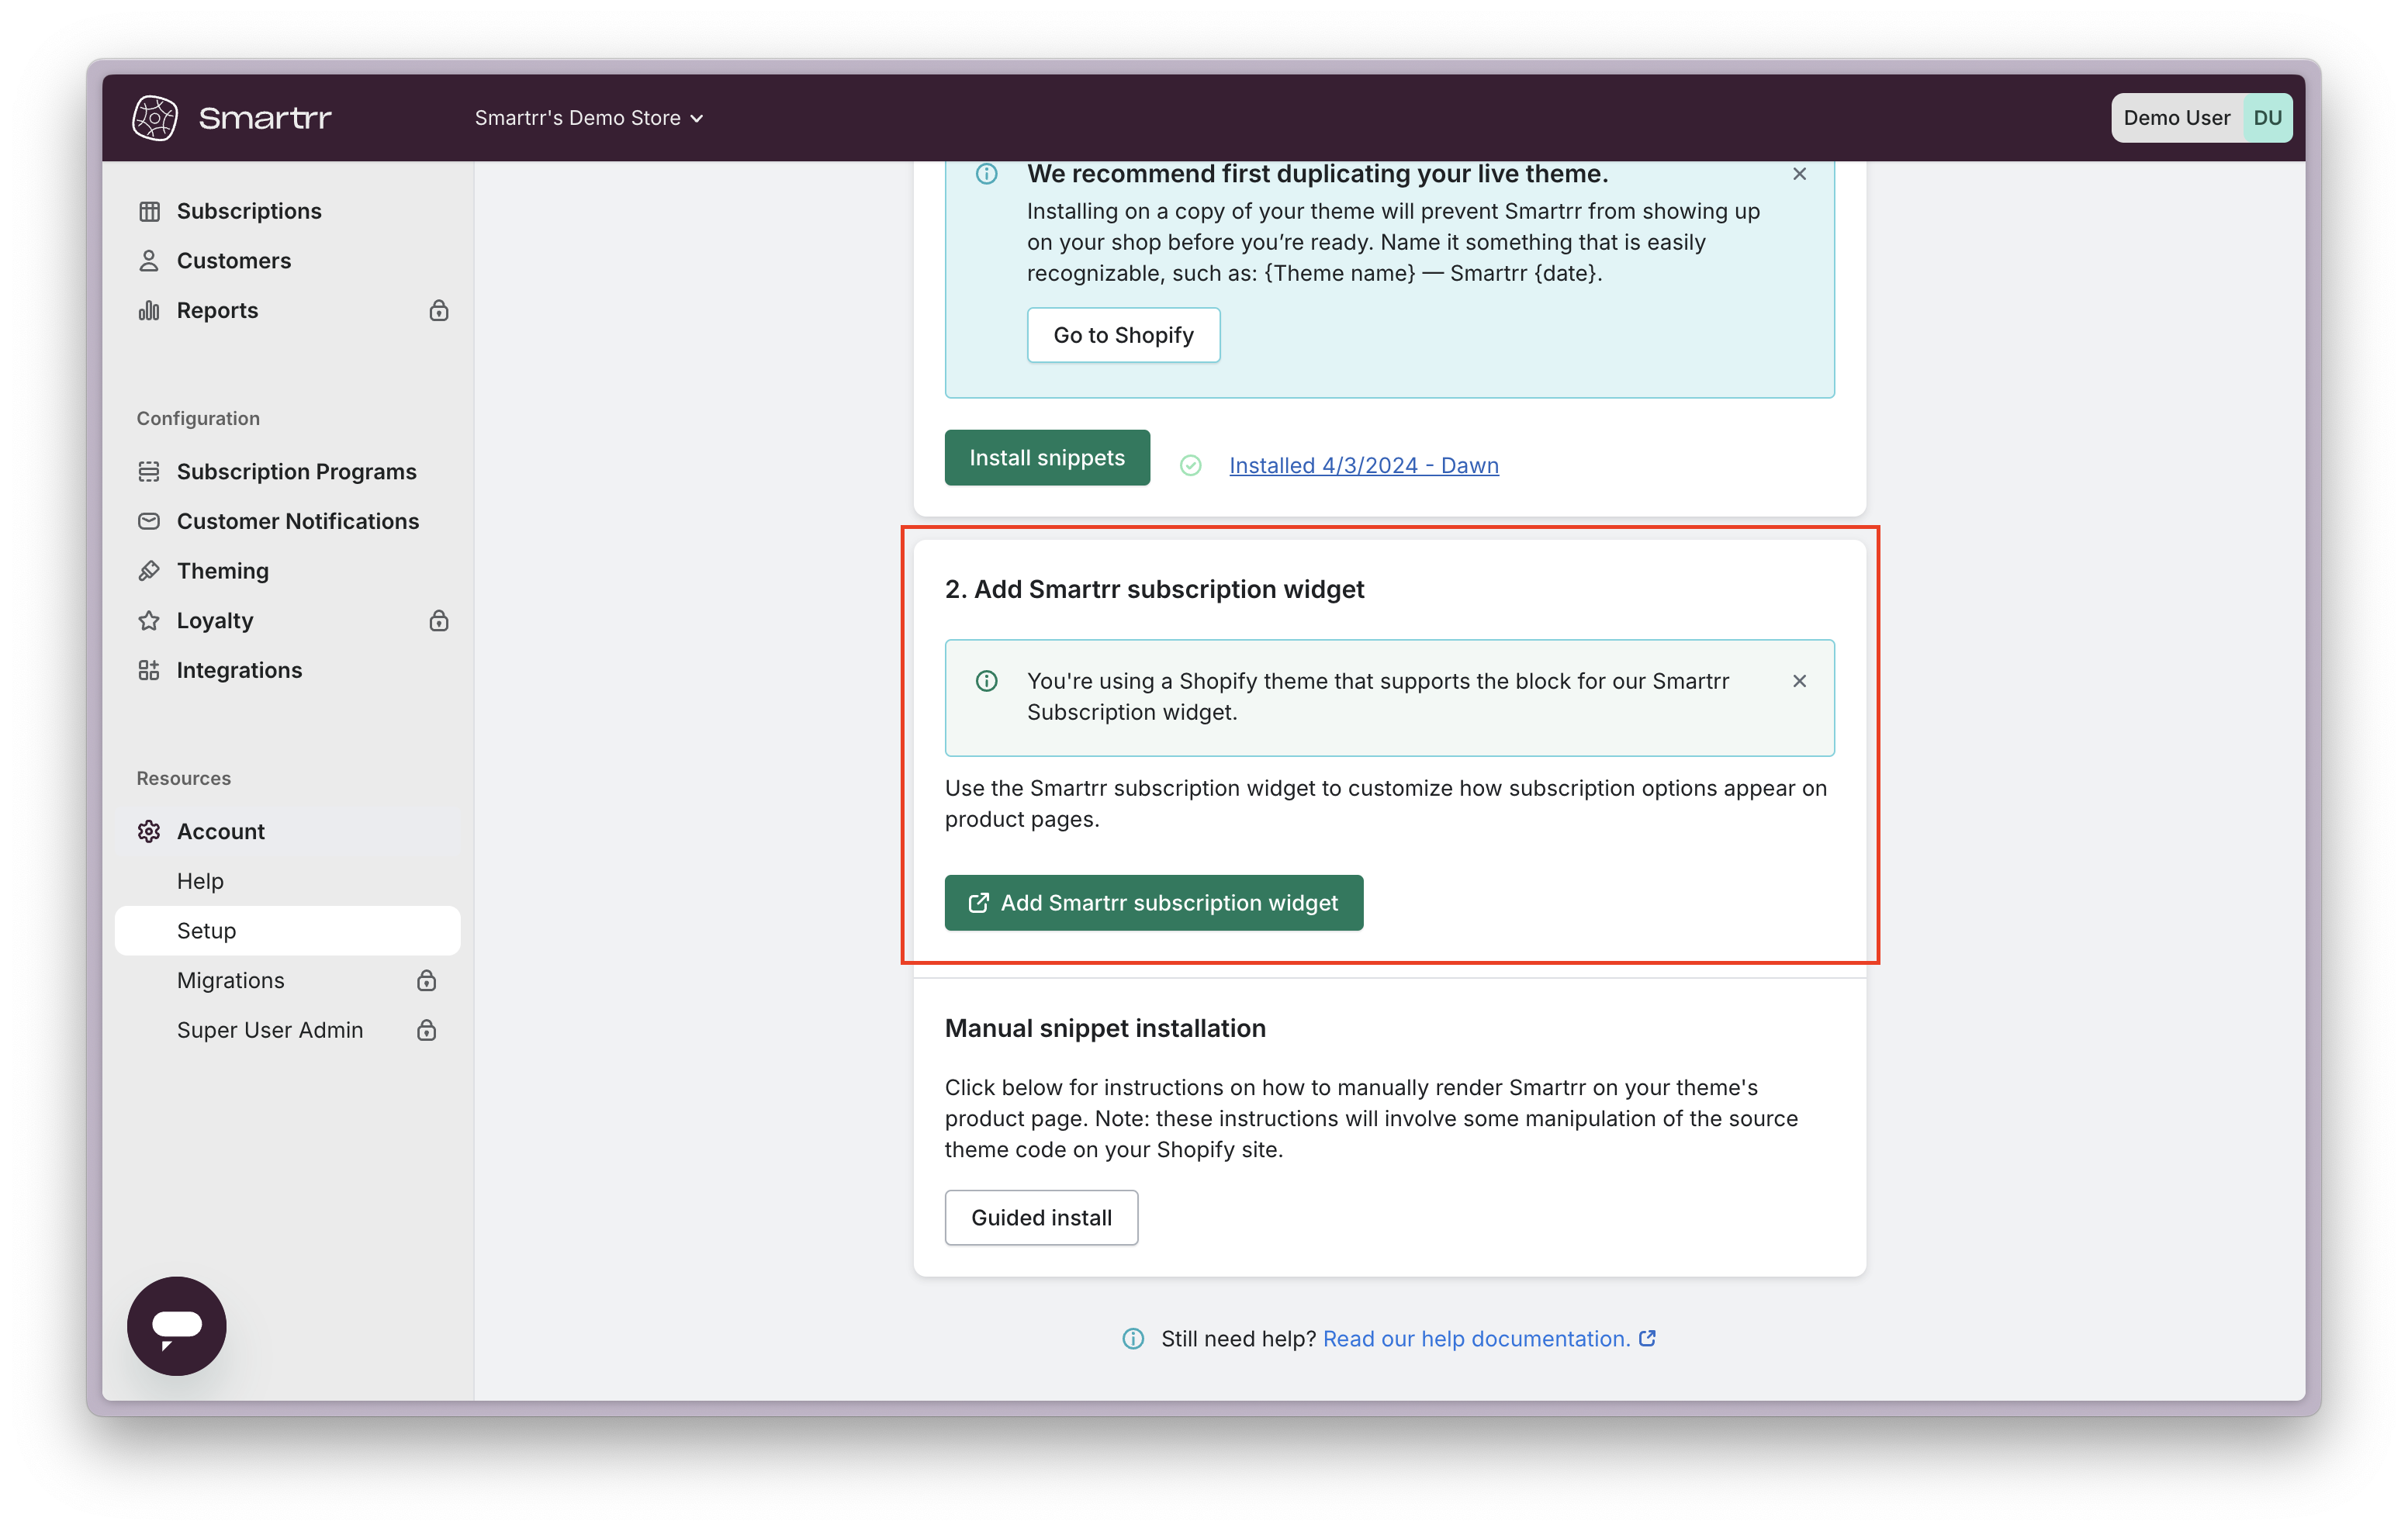Click the Guided install button
The width and height of the screenshot is (2408, 1531).
pos(1041,1218)
